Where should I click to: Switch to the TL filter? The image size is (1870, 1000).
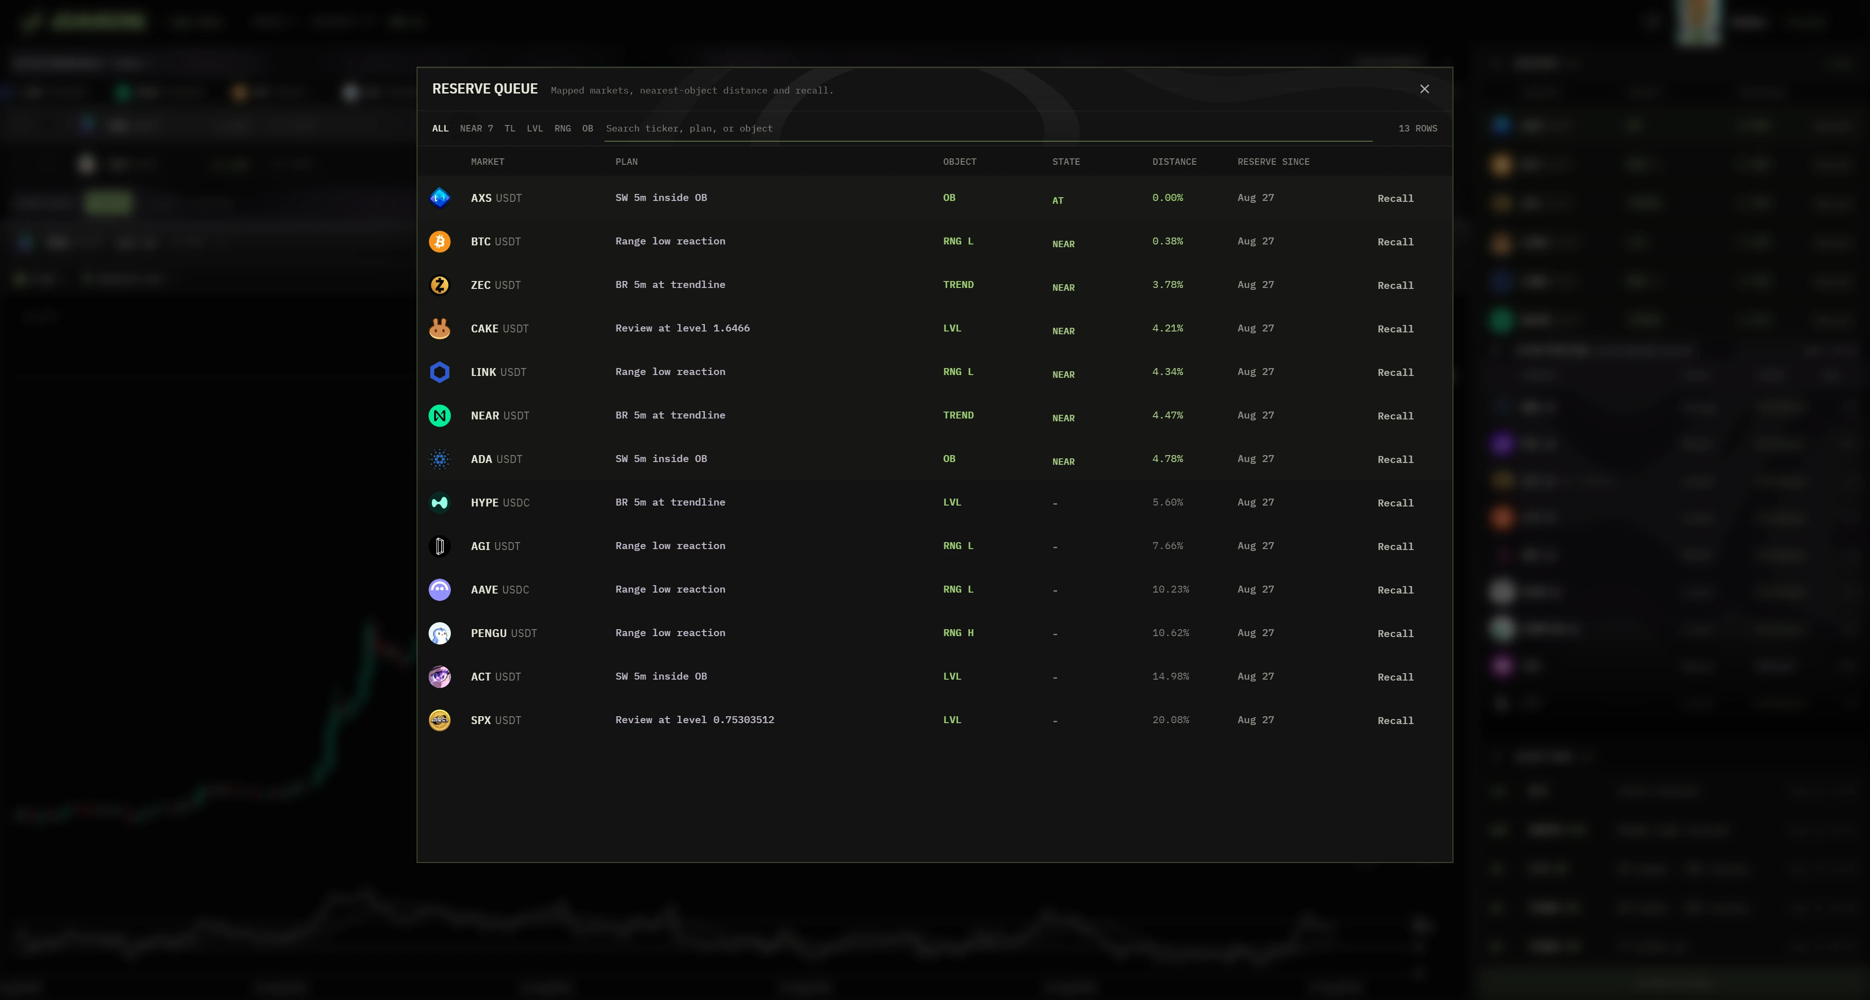(510, 129)
